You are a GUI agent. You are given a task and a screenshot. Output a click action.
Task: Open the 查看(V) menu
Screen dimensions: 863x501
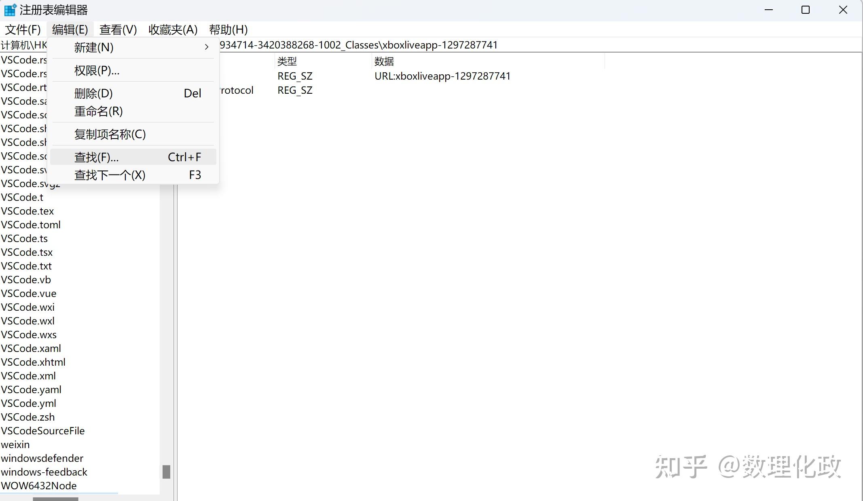point(118,29)
